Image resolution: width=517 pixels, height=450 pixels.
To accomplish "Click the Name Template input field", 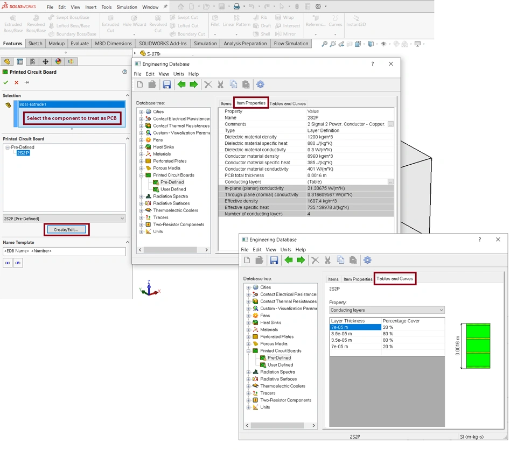I will pos(64,251).
